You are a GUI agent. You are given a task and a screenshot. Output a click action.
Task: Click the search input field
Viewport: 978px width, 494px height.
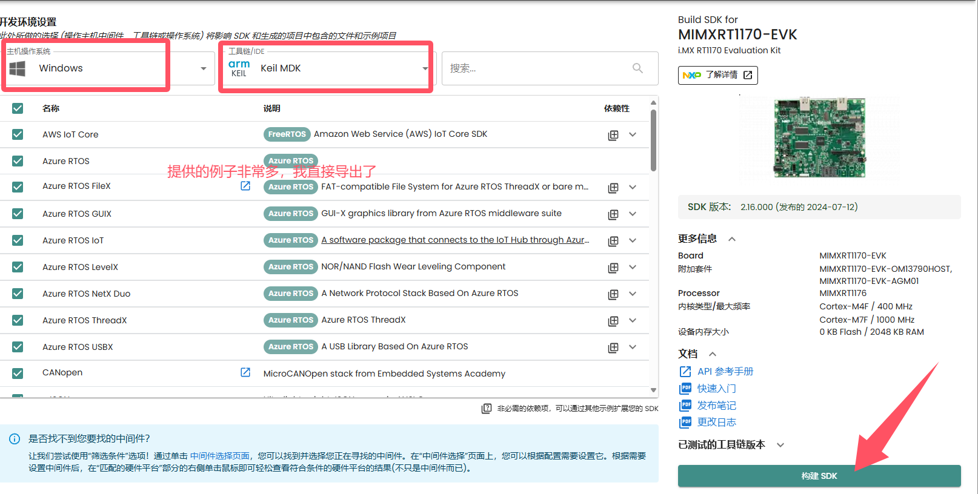point(550,68)
